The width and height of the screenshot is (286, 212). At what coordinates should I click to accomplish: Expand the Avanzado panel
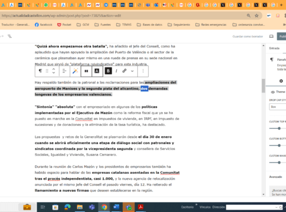pyautogui.click(x=275, y=177)
